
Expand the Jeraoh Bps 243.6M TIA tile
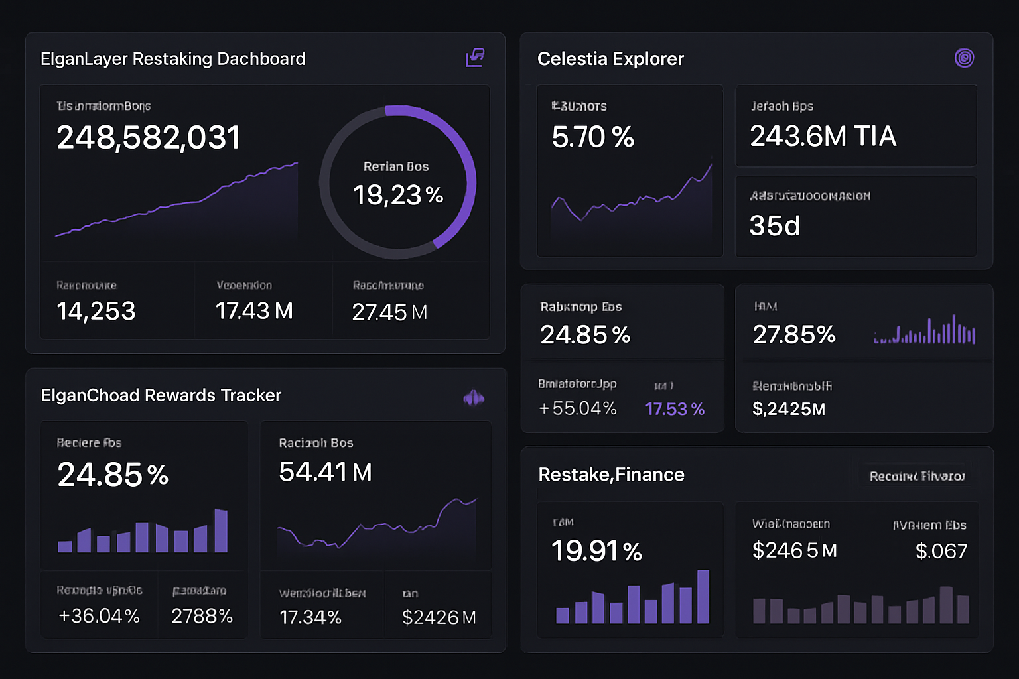[x=856, y=126]
